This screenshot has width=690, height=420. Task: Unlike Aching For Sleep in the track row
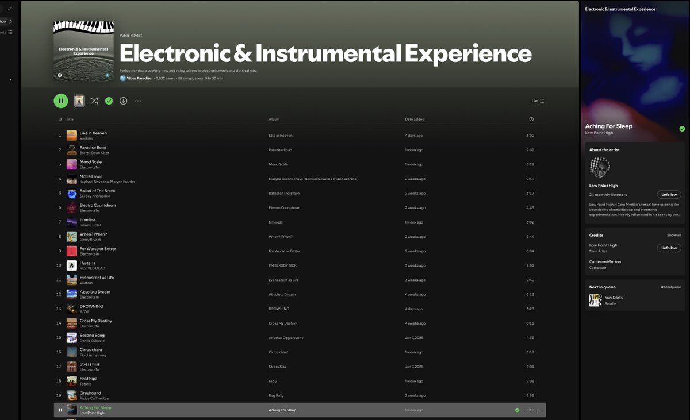click(517, 410)
